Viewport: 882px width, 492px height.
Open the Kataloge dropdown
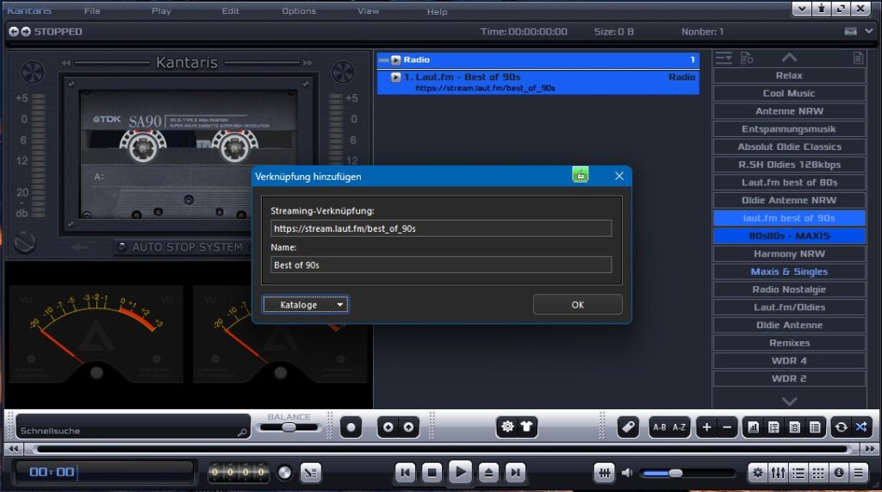point(306,304)
